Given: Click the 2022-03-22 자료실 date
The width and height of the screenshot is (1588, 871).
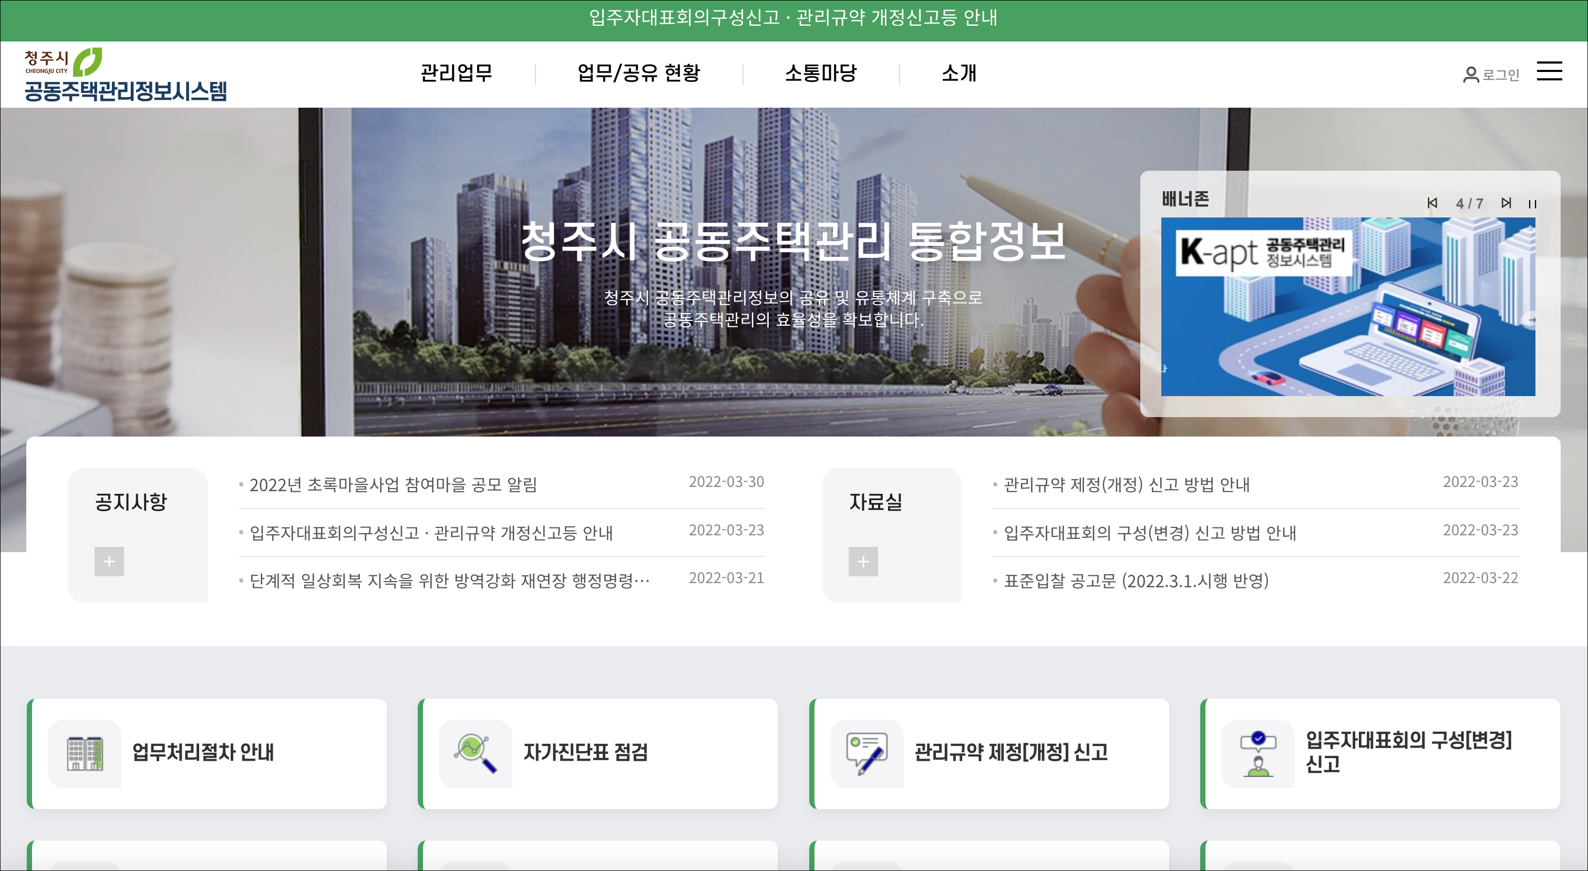Looking at the screenshot, I should pyautogui.click(x=1480, y=578).
